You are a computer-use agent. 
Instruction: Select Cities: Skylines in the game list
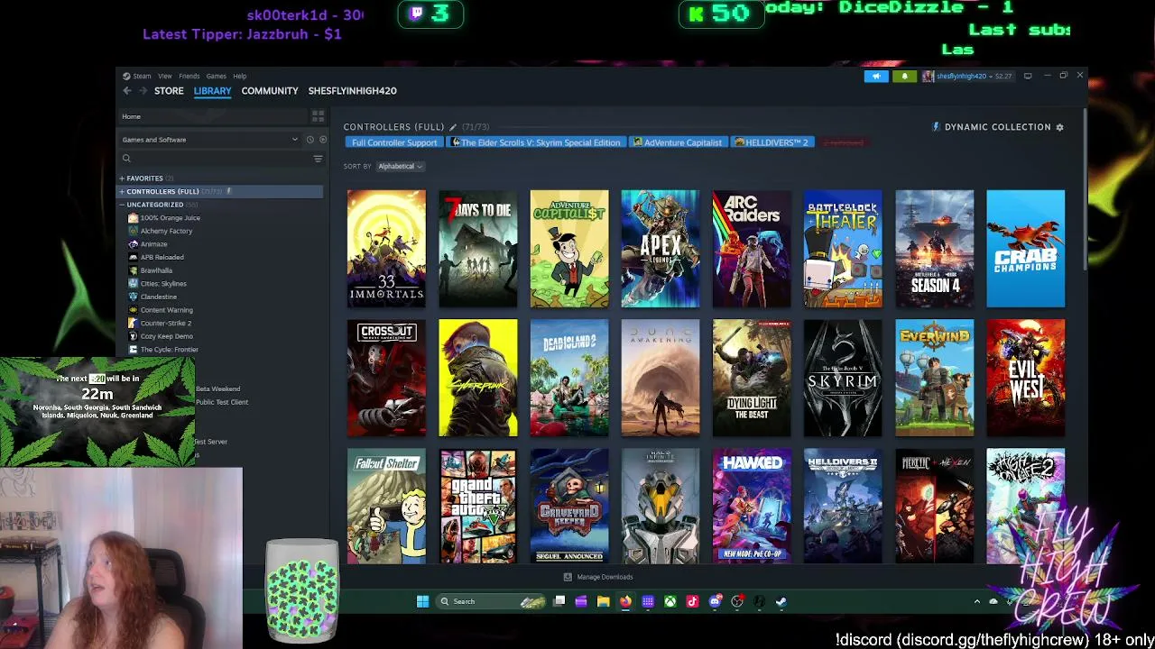163,284
